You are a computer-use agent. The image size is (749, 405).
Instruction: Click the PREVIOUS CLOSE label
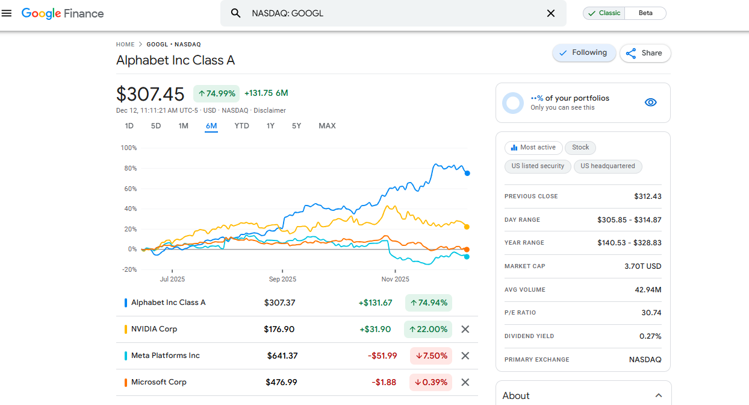point(531,196)
